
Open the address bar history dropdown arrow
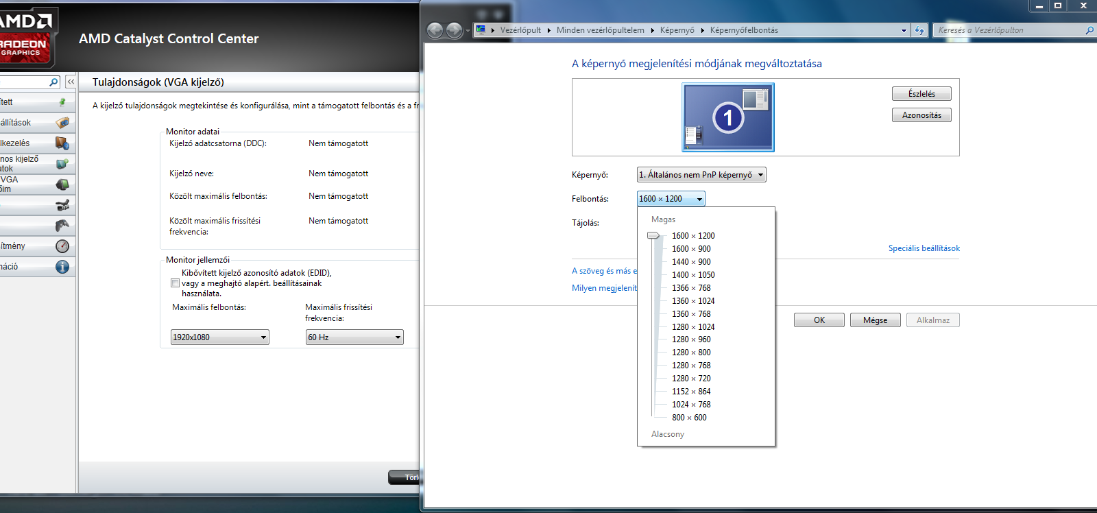point(904,30)
